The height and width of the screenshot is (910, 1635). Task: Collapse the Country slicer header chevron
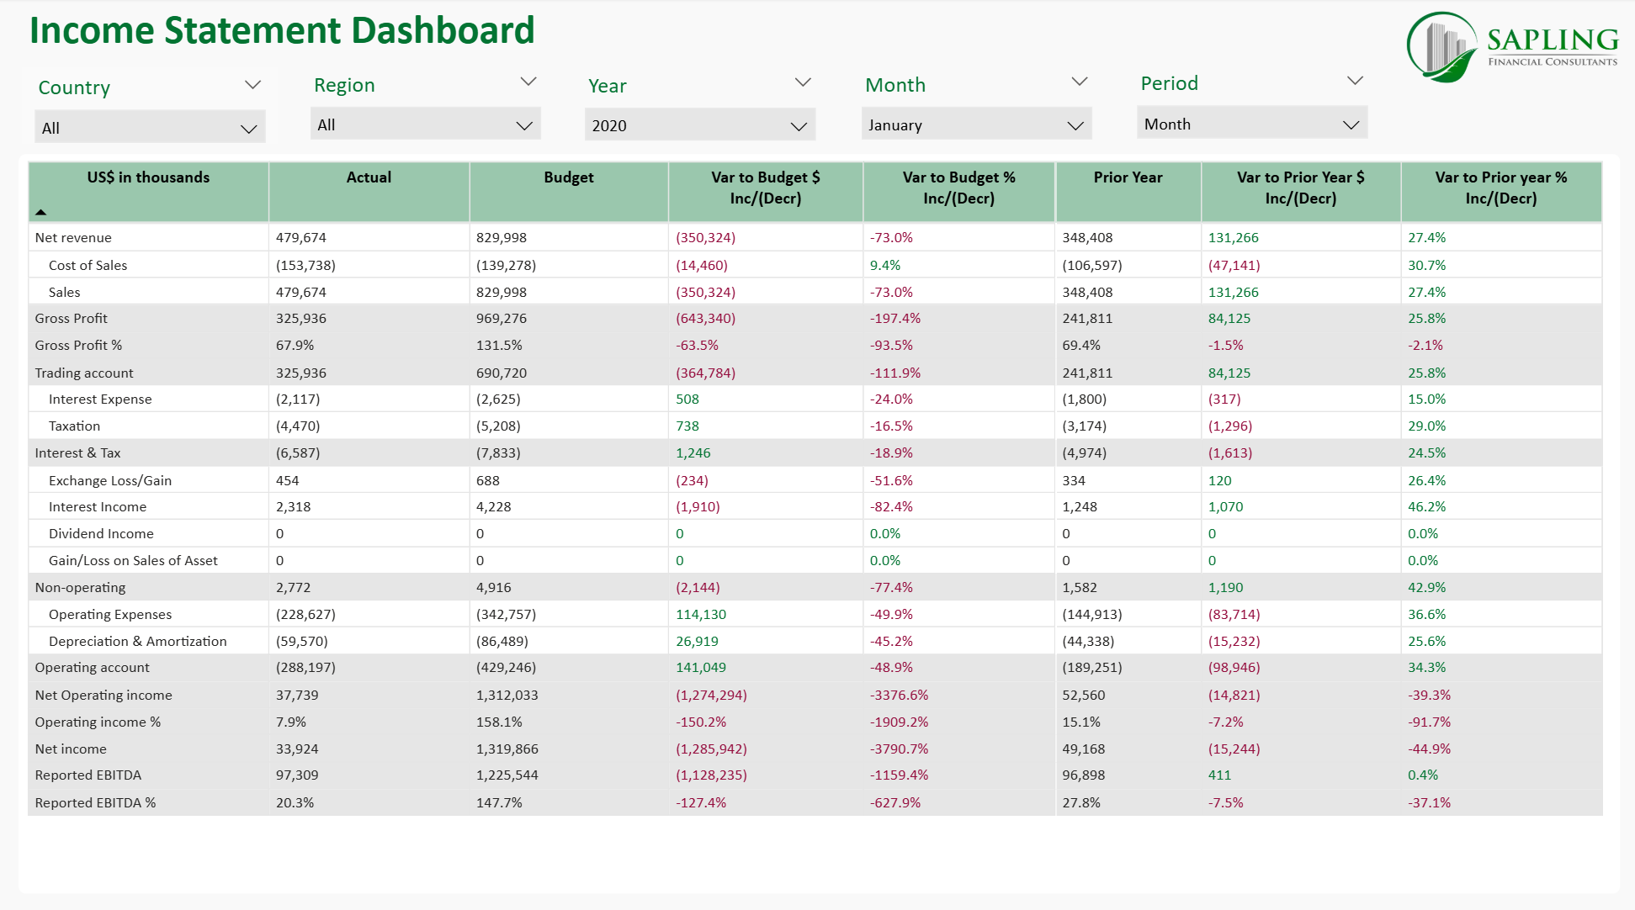252,85
